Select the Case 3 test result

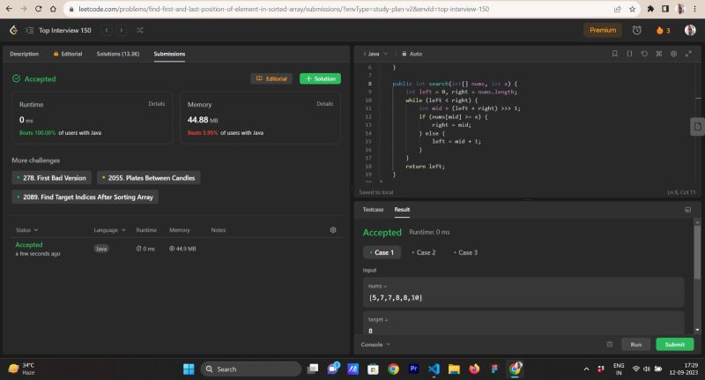(465, 252)
